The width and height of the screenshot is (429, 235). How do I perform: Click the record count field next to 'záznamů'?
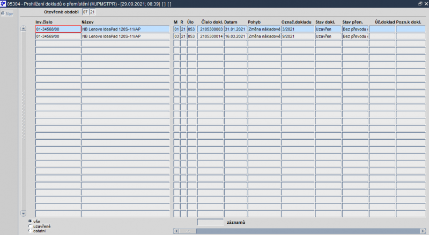click(210, 222)
